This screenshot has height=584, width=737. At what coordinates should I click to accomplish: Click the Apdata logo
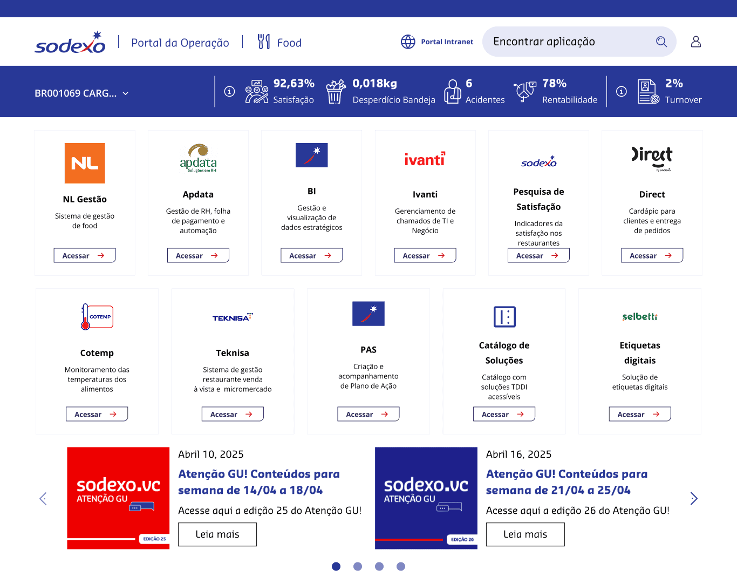pos(198,158)
